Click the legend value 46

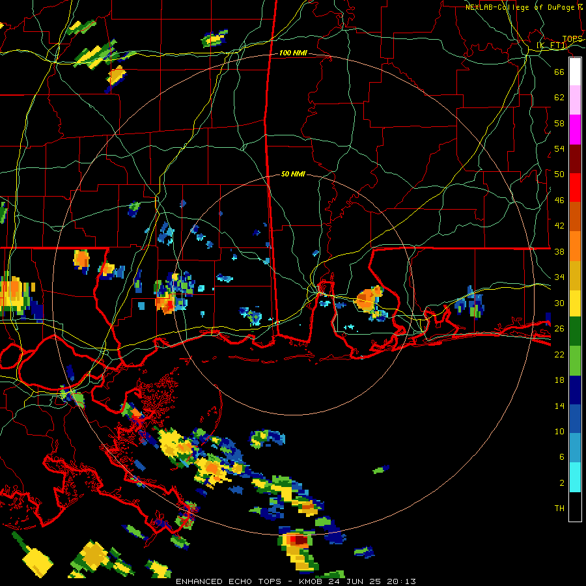559,201
